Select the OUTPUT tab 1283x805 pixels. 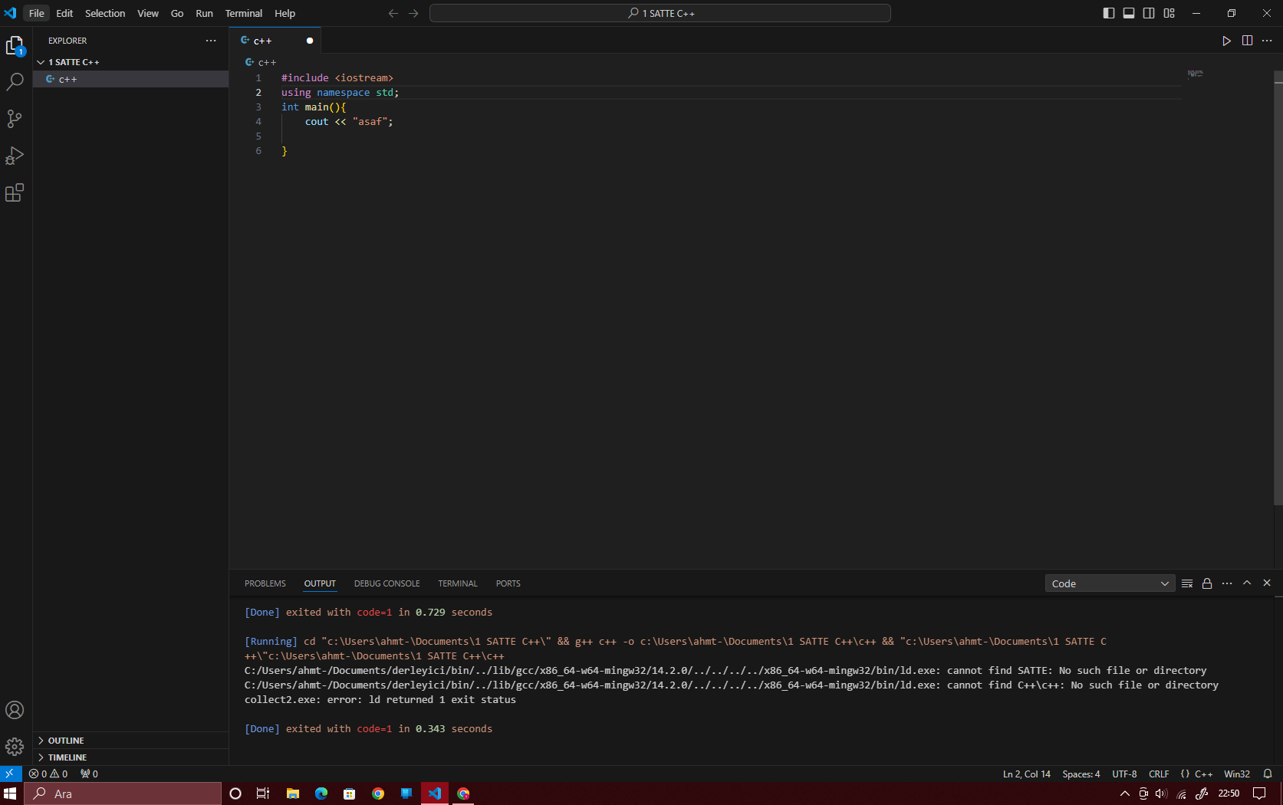(320, 583)
